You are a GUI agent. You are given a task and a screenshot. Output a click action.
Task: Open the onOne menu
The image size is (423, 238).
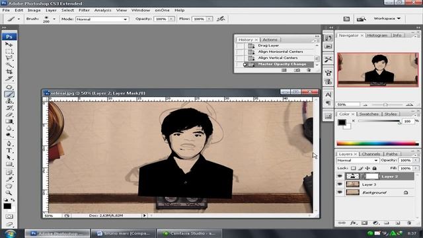coord(162,11)
